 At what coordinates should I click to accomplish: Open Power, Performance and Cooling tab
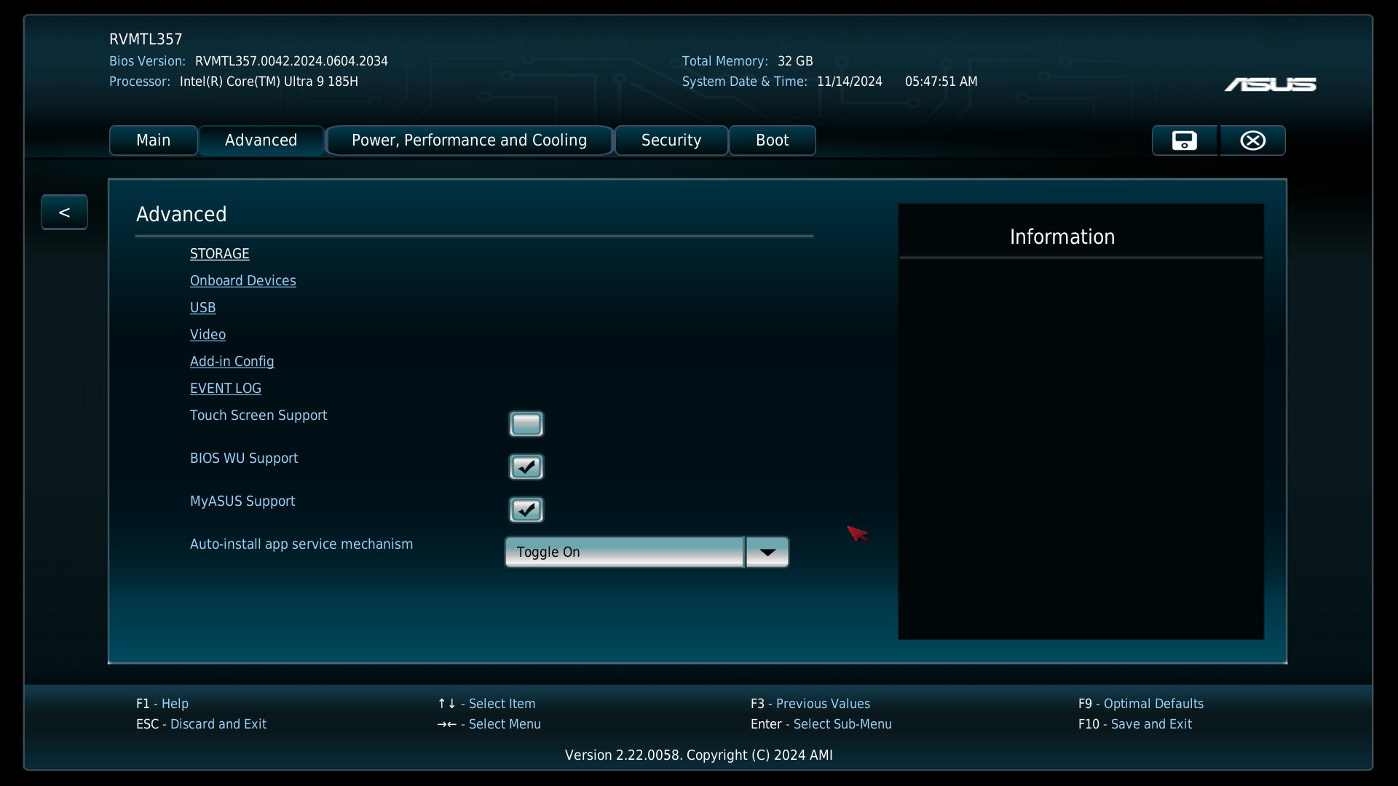coord(469,140)
